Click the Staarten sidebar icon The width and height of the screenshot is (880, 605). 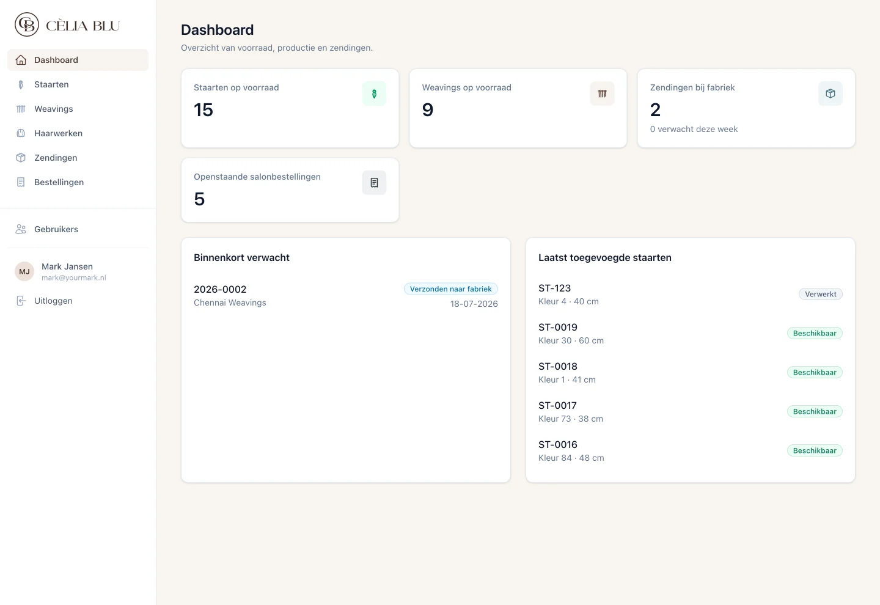pos(21,84)
